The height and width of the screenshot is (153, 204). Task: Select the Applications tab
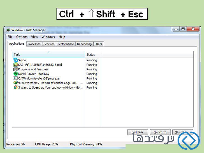tap(17, 44)
